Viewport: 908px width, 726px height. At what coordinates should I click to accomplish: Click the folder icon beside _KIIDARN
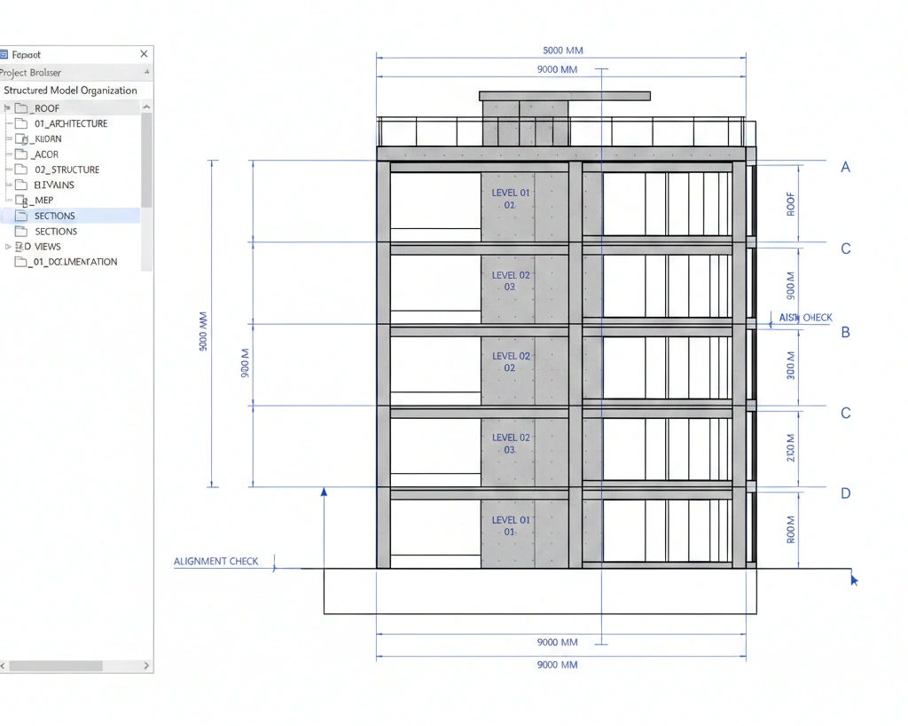(21, 138)
